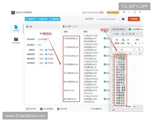153x122 pixels.
Task: Toggle fullscreen icon in title bar
Action: click(x=135, y=12)
